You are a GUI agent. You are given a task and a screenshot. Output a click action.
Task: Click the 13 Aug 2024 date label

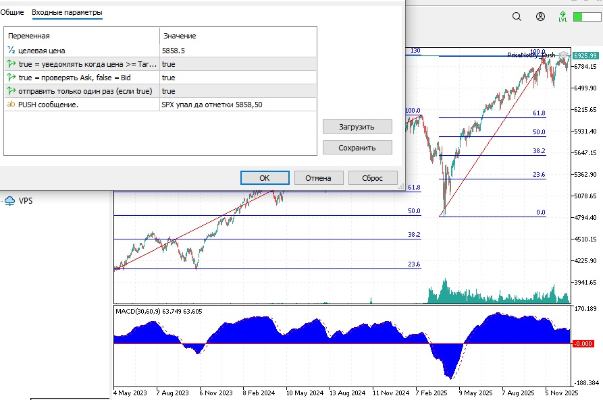(x=347, y=393)
